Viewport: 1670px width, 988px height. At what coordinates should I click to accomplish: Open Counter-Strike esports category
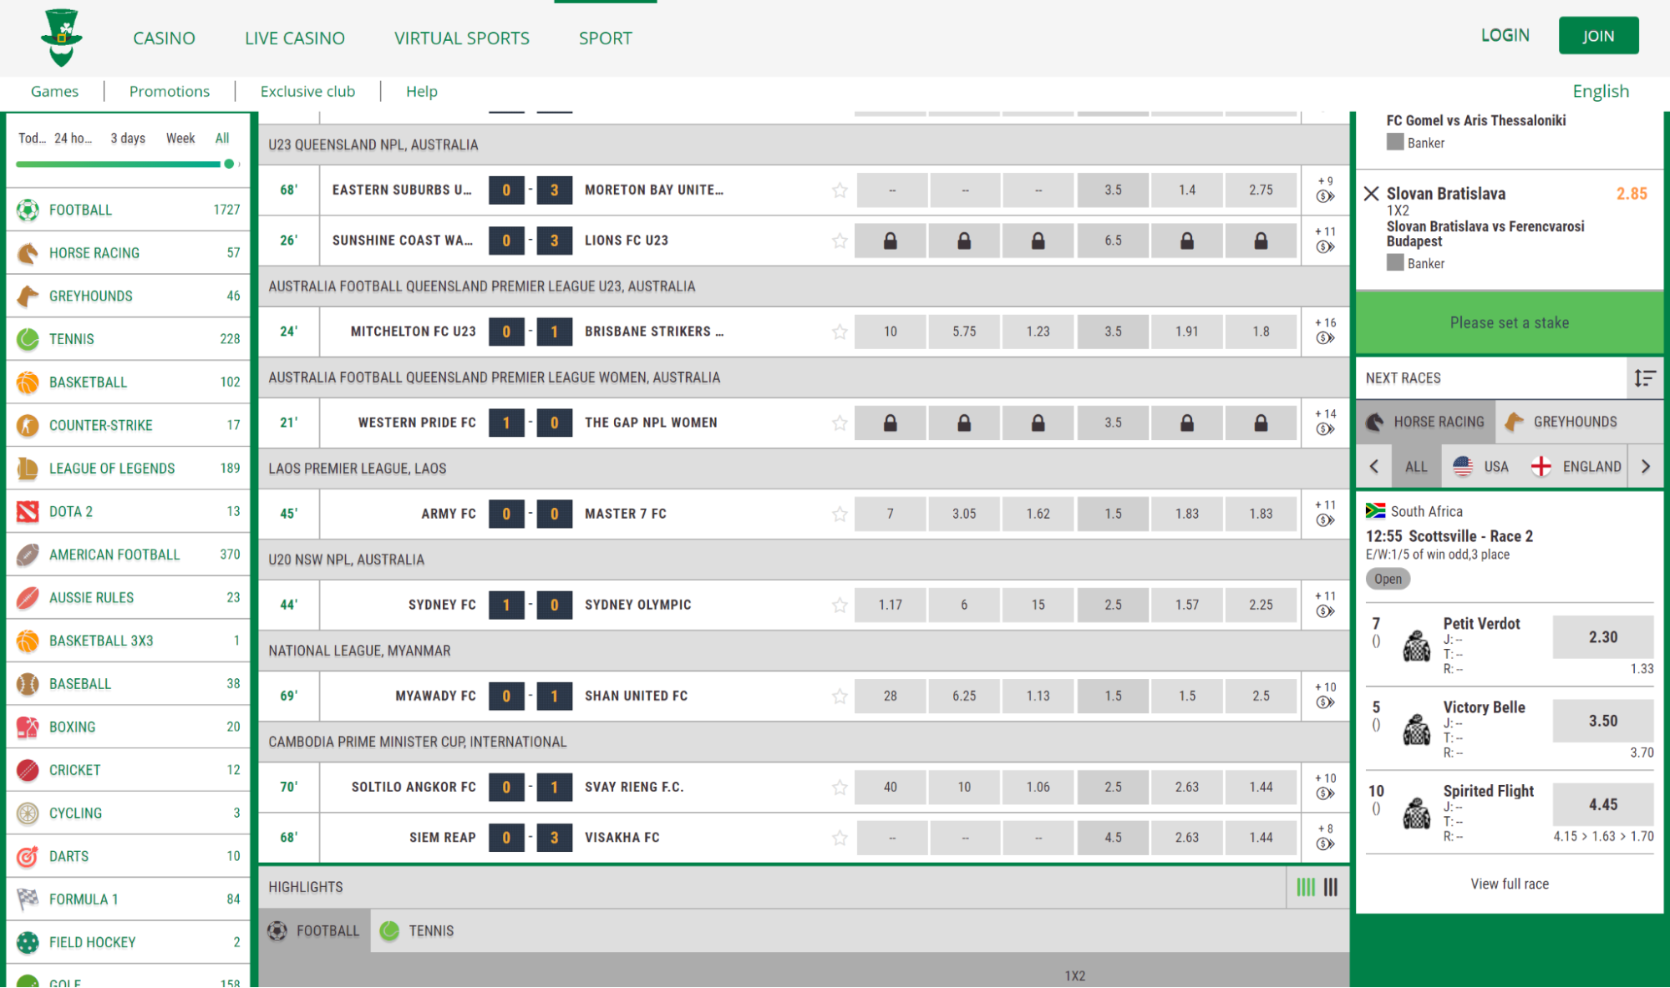point(128,425)
